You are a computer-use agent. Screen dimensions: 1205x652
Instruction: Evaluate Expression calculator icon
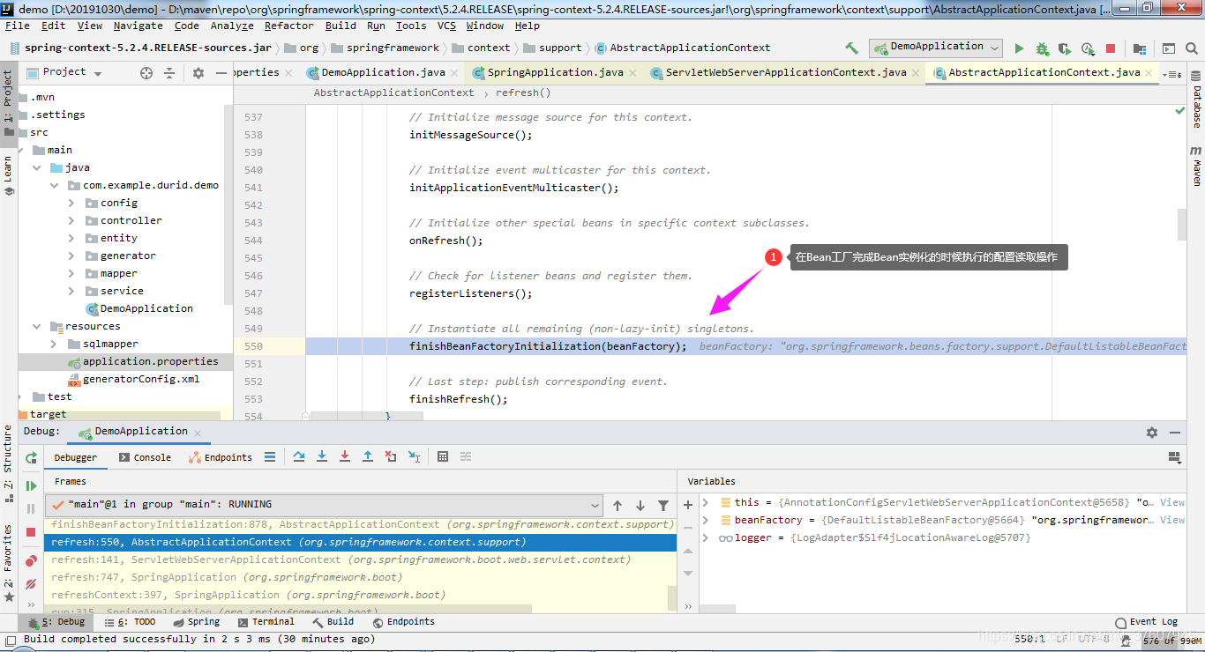pos(443,456)
